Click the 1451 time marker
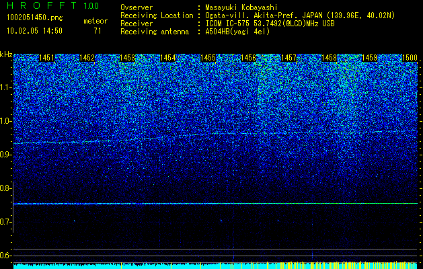 point(46,58)
